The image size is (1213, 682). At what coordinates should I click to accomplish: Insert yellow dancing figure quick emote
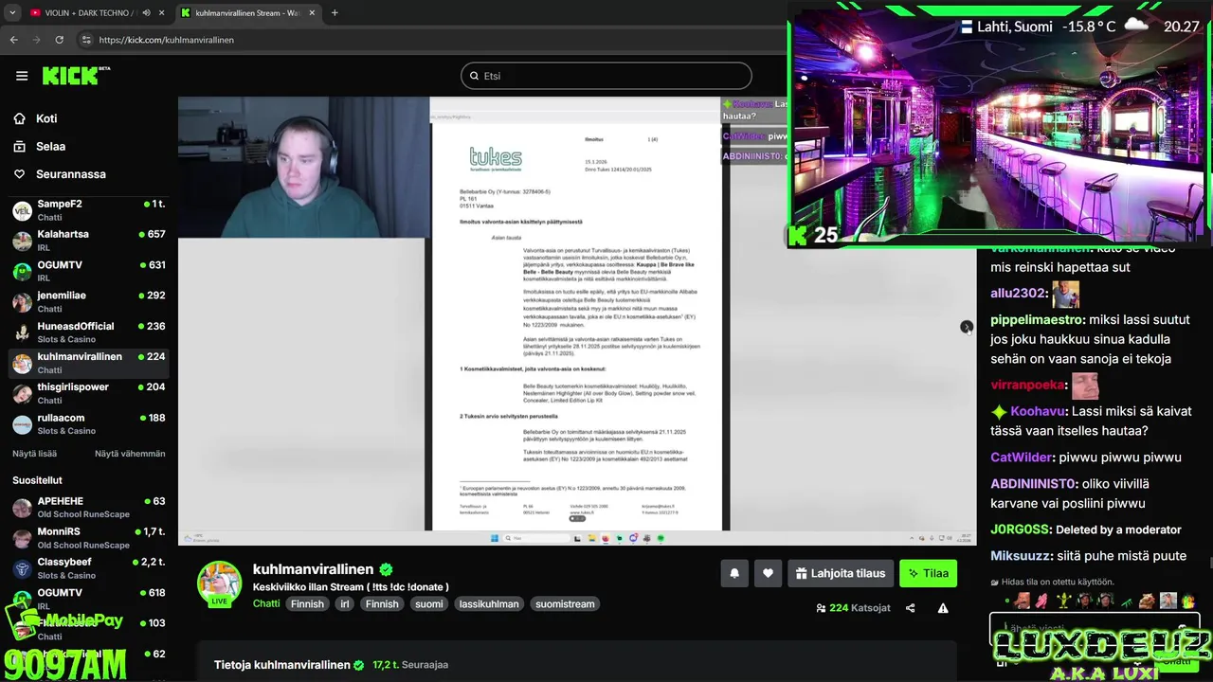[x=1063, y=601]
